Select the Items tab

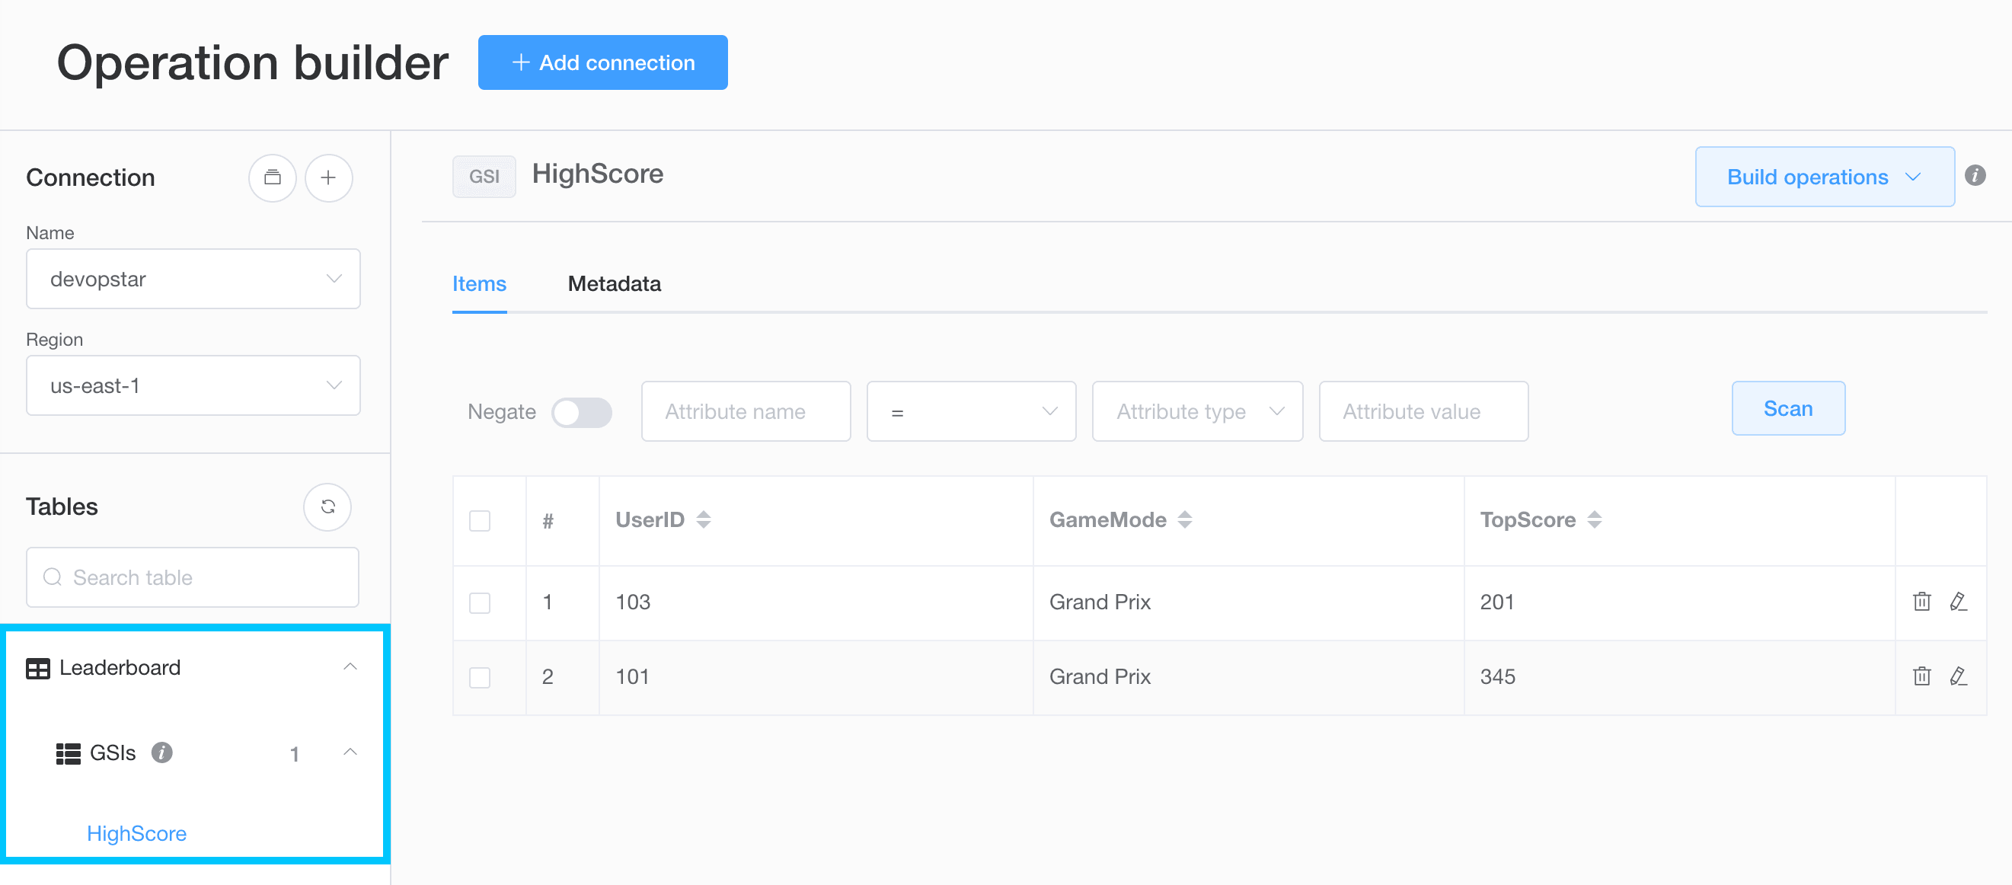[479, 284]
